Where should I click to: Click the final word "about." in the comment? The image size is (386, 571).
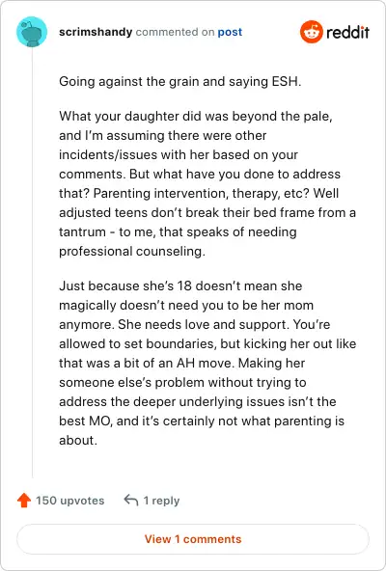78,440
